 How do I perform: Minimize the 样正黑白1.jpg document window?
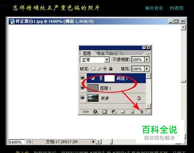click(171, 21)
